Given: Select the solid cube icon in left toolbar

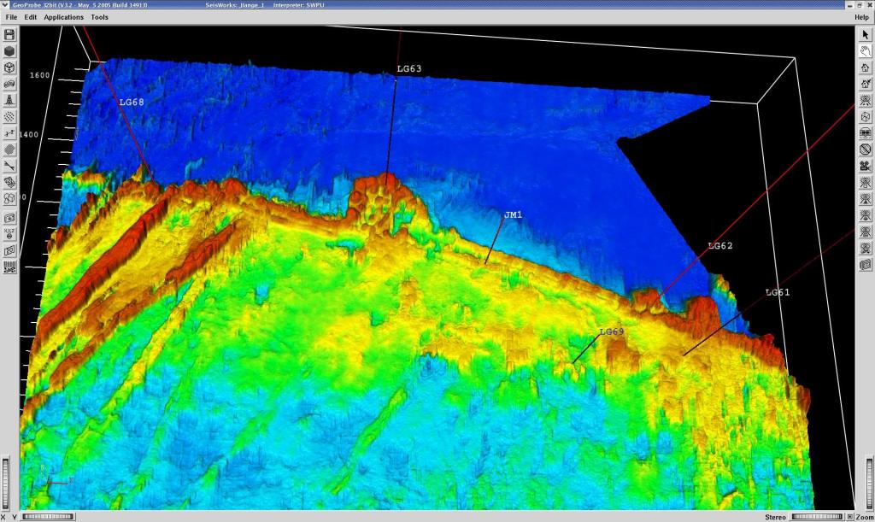Looking at the screenshot, I should pos(9,51).
